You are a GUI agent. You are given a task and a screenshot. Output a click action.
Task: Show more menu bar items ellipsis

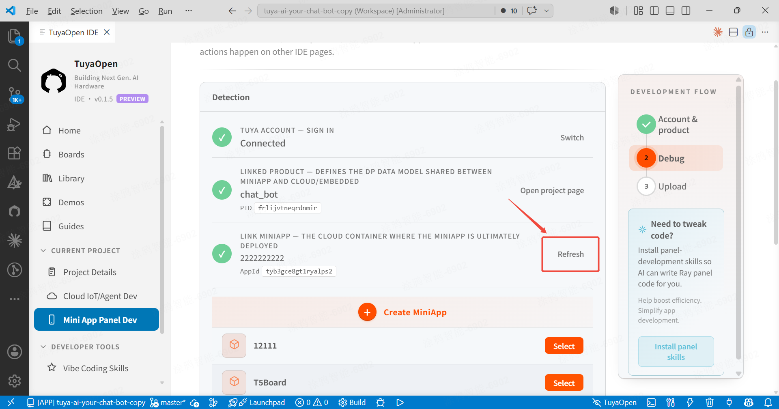[x=189, y=11]
